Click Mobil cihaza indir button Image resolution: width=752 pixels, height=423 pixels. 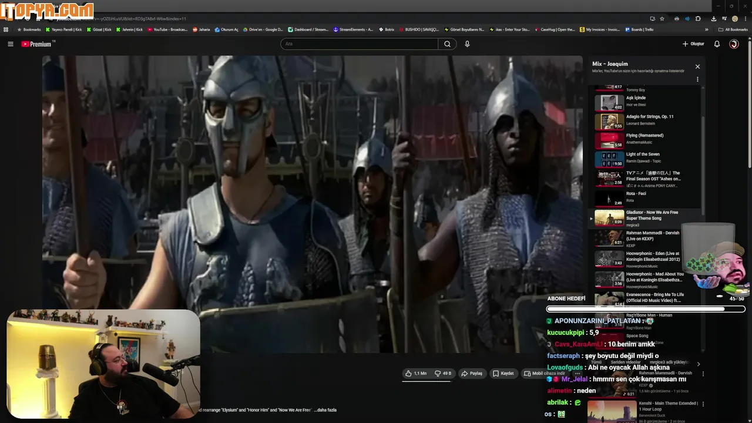pyautogui.click(x=545, y=373)
